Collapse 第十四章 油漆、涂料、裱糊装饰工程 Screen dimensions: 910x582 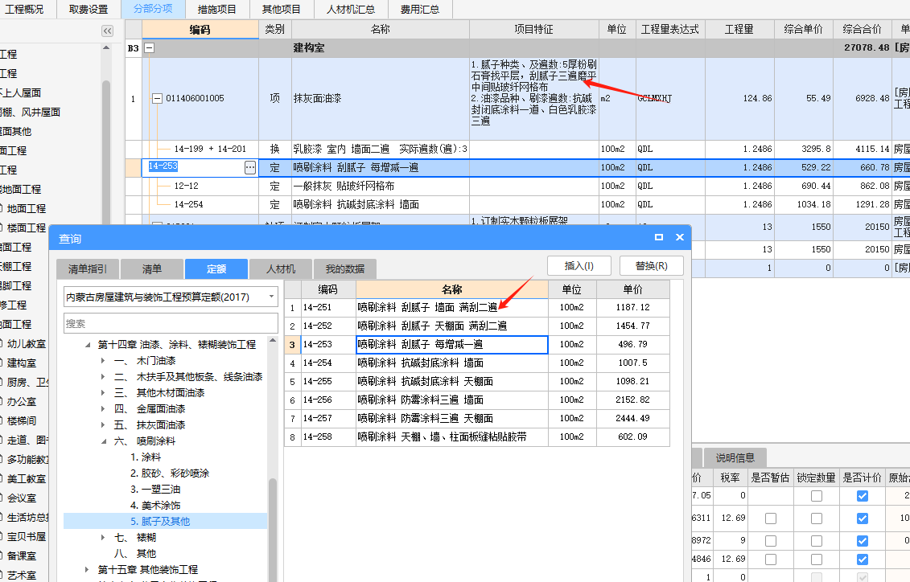coord(88,345)
